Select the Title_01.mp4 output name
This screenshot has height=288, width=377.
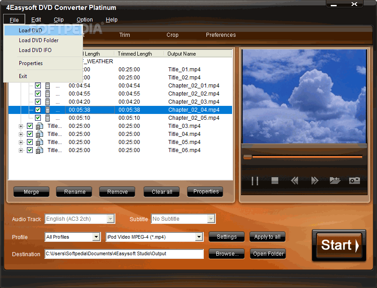coord(184,70)
